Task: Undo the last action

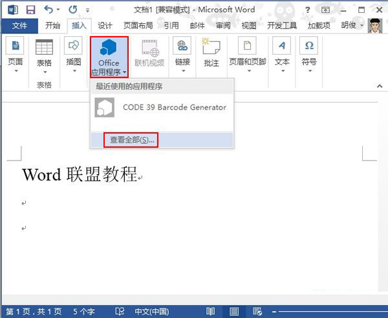Action: [x=48, y=10]
